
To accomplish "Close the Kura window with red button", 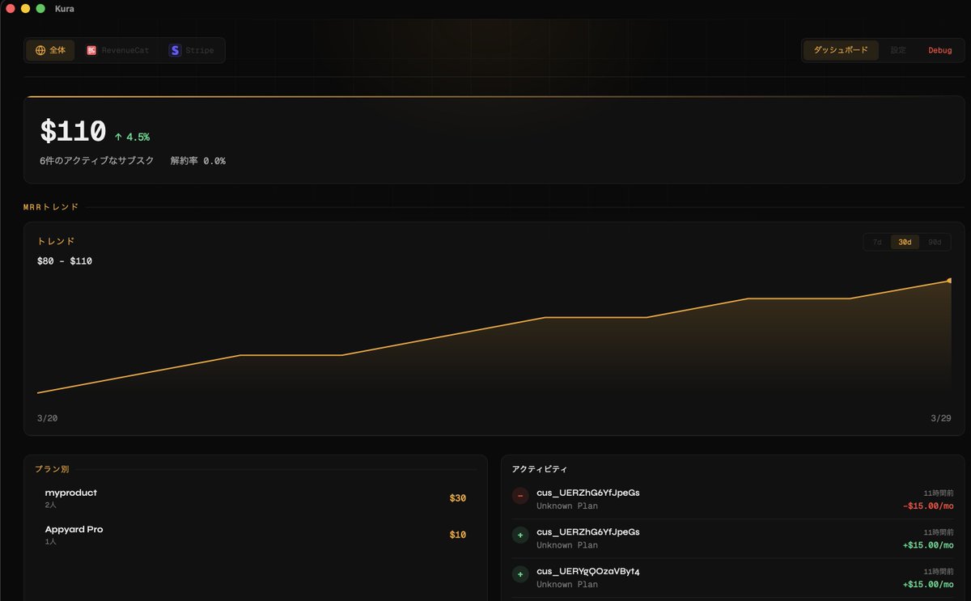I will pyautogui.click(x=11, y=9).
